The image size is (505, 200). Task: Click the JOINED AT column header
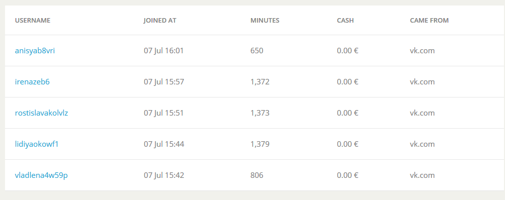coord(160,21)
